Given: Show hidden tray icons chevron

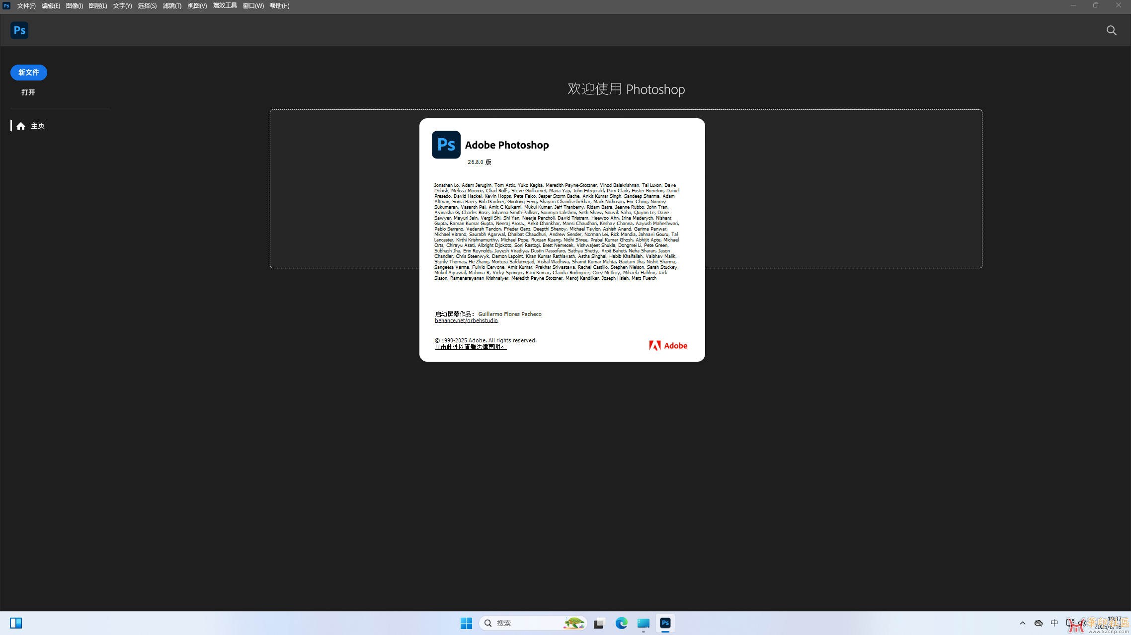Looking at the screenshot, I should click(1022, 623).
